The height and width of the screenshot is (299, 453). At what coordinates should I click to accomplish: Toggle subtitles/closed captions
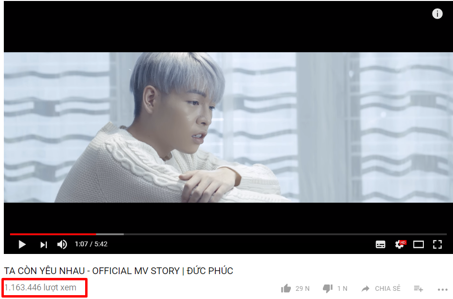coord(380,244)
